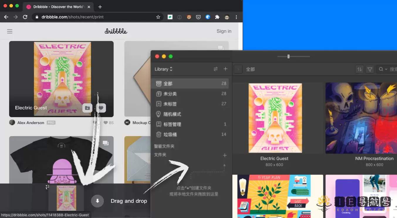Select the 未标签 sidebar item
Viewport: 397px width, 218px height.
[x=190, y=104]
